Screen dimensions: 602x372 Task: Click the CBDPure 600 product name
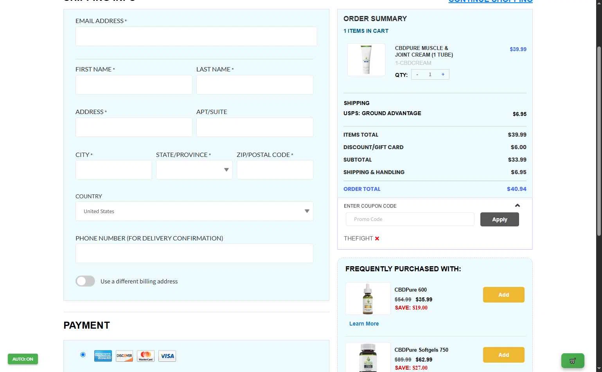[410, 290]
